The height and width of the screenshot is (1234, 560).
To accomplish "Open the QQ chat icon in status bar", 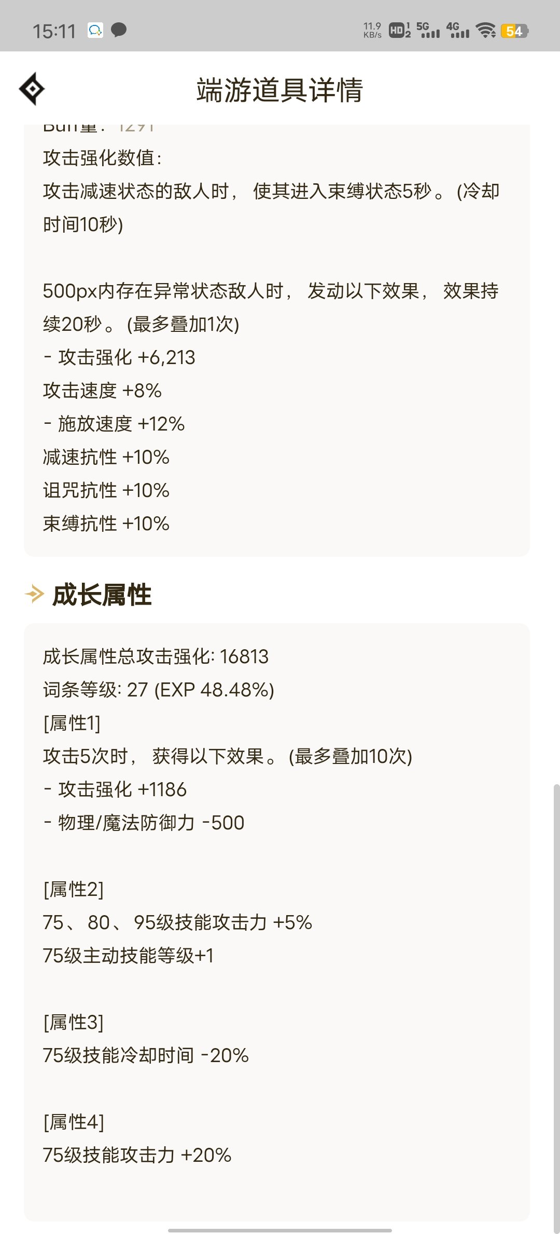I will click(x=95, y=30).
